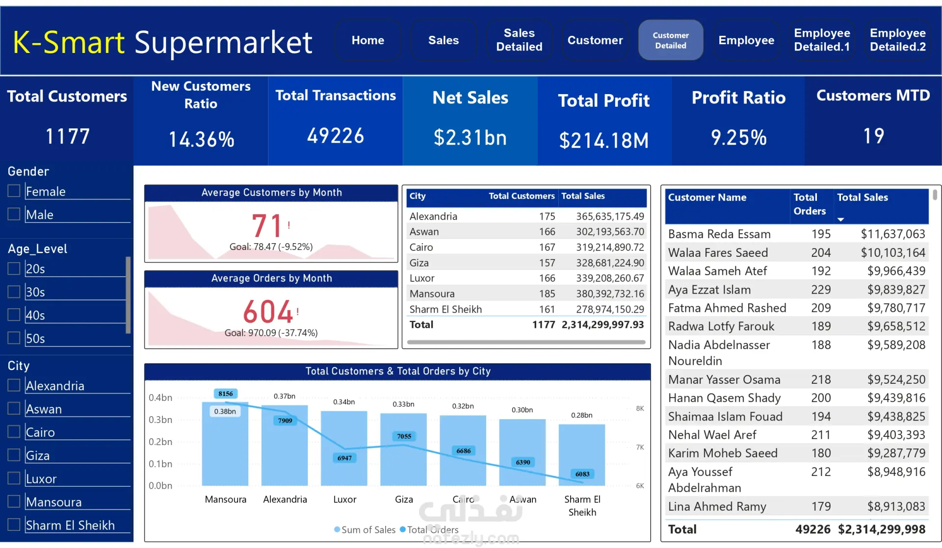Sort by Total Customers column header

[521, 196]
